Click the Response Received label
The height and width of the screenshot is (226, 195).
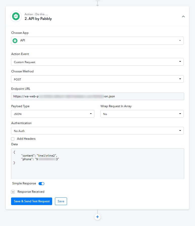[x=31, y=192]
